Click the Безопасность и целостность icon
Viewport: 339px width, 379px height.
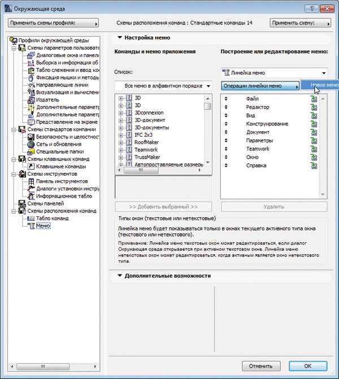point(31,137)
